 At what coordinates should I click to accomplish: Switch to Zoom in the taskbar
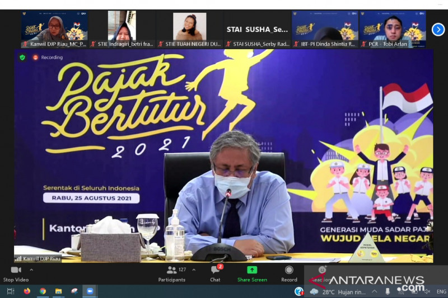90,291
